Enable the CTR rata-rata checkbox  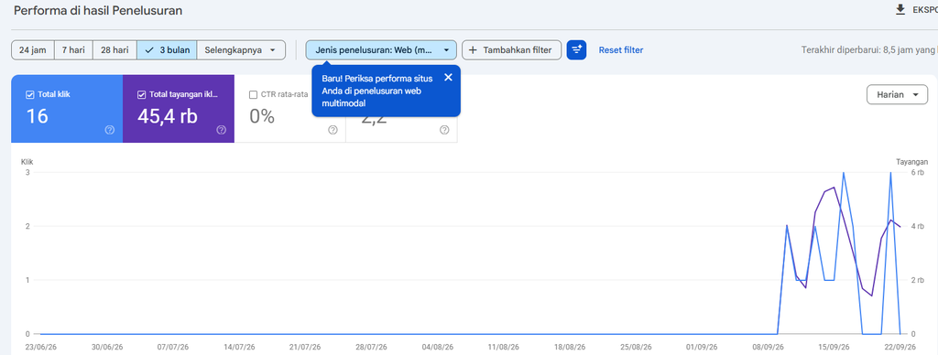point(253,94)
